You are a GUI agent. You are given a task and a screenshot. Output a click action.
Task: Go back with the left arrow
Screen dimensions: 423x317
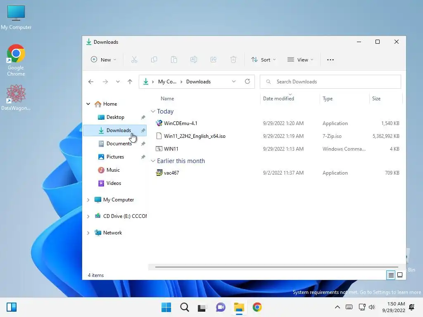[x=91, y=82]
